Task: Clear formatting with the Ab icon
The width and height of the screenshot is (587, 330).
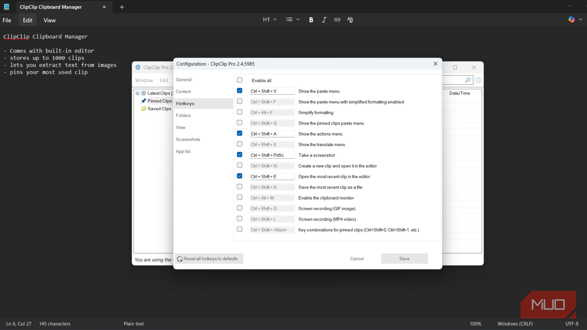Action: (350, 20)
